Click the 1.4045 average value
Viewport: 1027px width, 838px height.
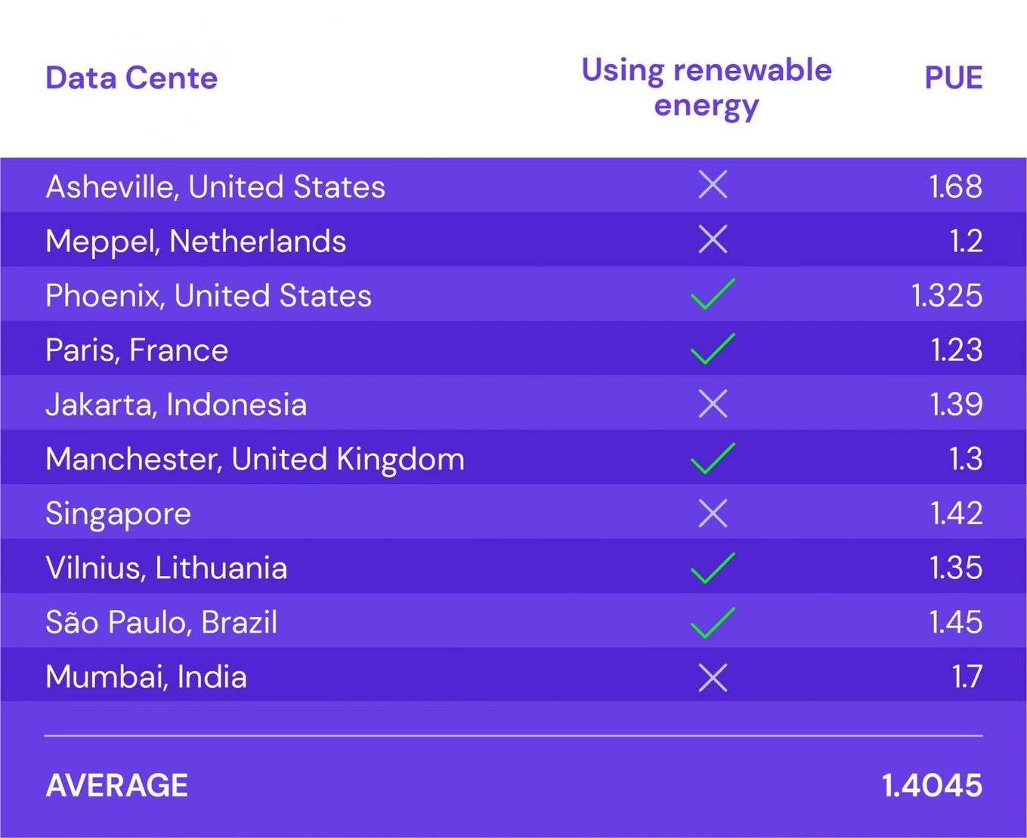[933, 785]
